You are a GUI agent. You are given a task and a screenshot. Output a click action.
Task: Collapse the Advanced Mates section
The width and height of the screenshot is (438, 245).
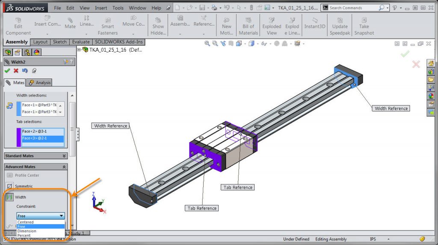64,167
